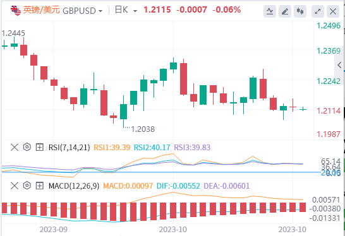Open GBPUSD symbol dropdown arrow

[100, 11]
